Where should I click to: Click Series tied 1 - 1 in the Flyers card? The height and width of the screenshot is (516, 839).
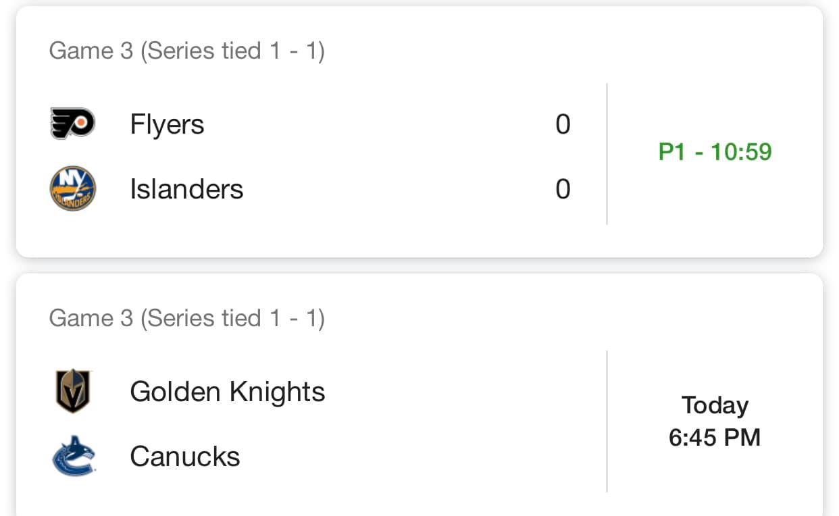pos(233,51)
